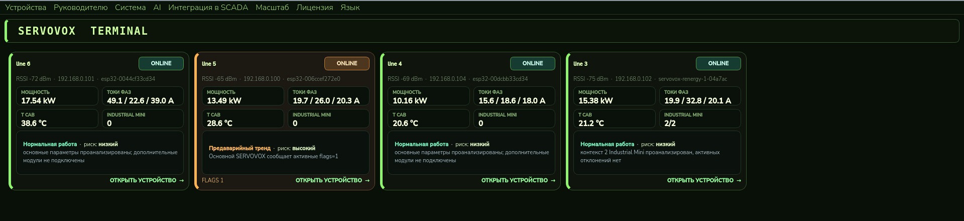Open Интеграция в SCADA menu
Screen dimensions: 964x221
tap(208, 8)
